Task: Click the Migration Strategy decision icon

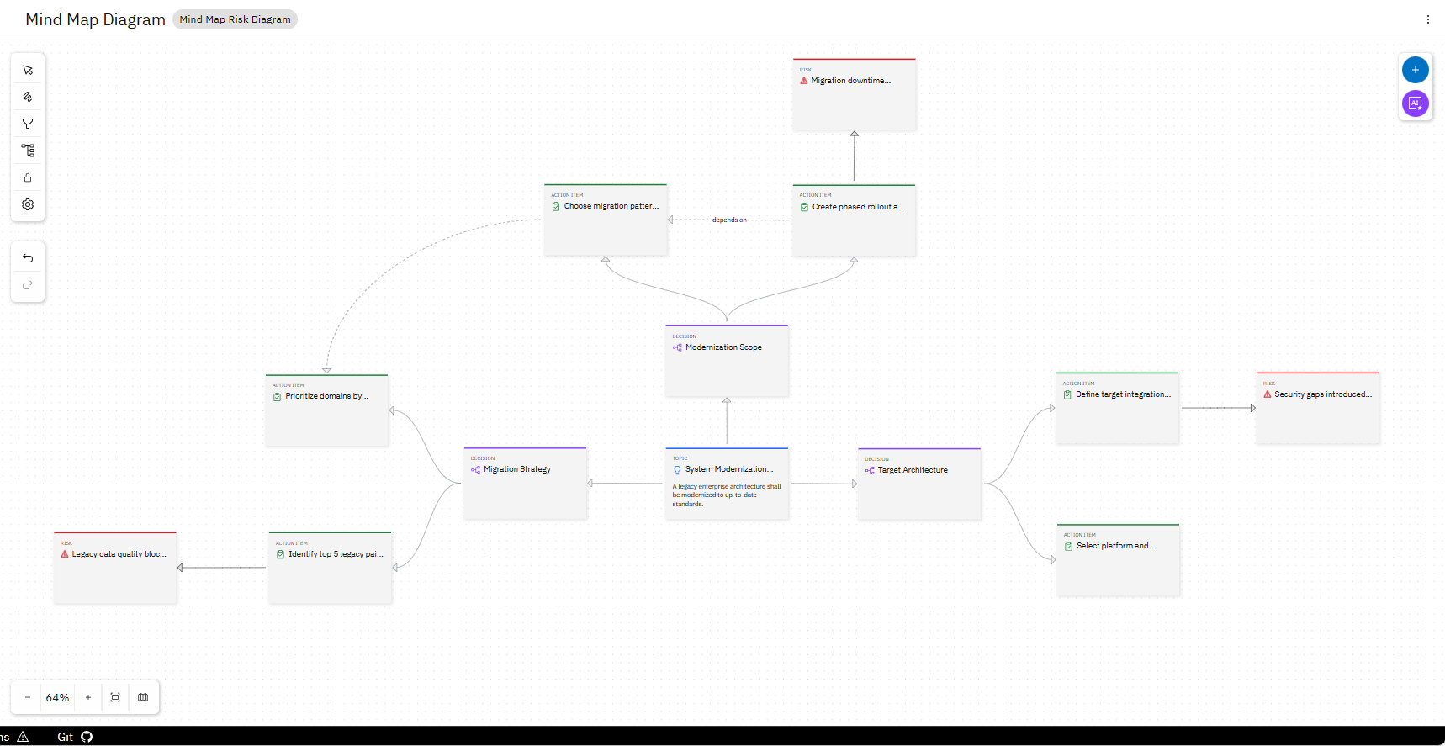Action: pyautogui.click(x=475, y=470)
